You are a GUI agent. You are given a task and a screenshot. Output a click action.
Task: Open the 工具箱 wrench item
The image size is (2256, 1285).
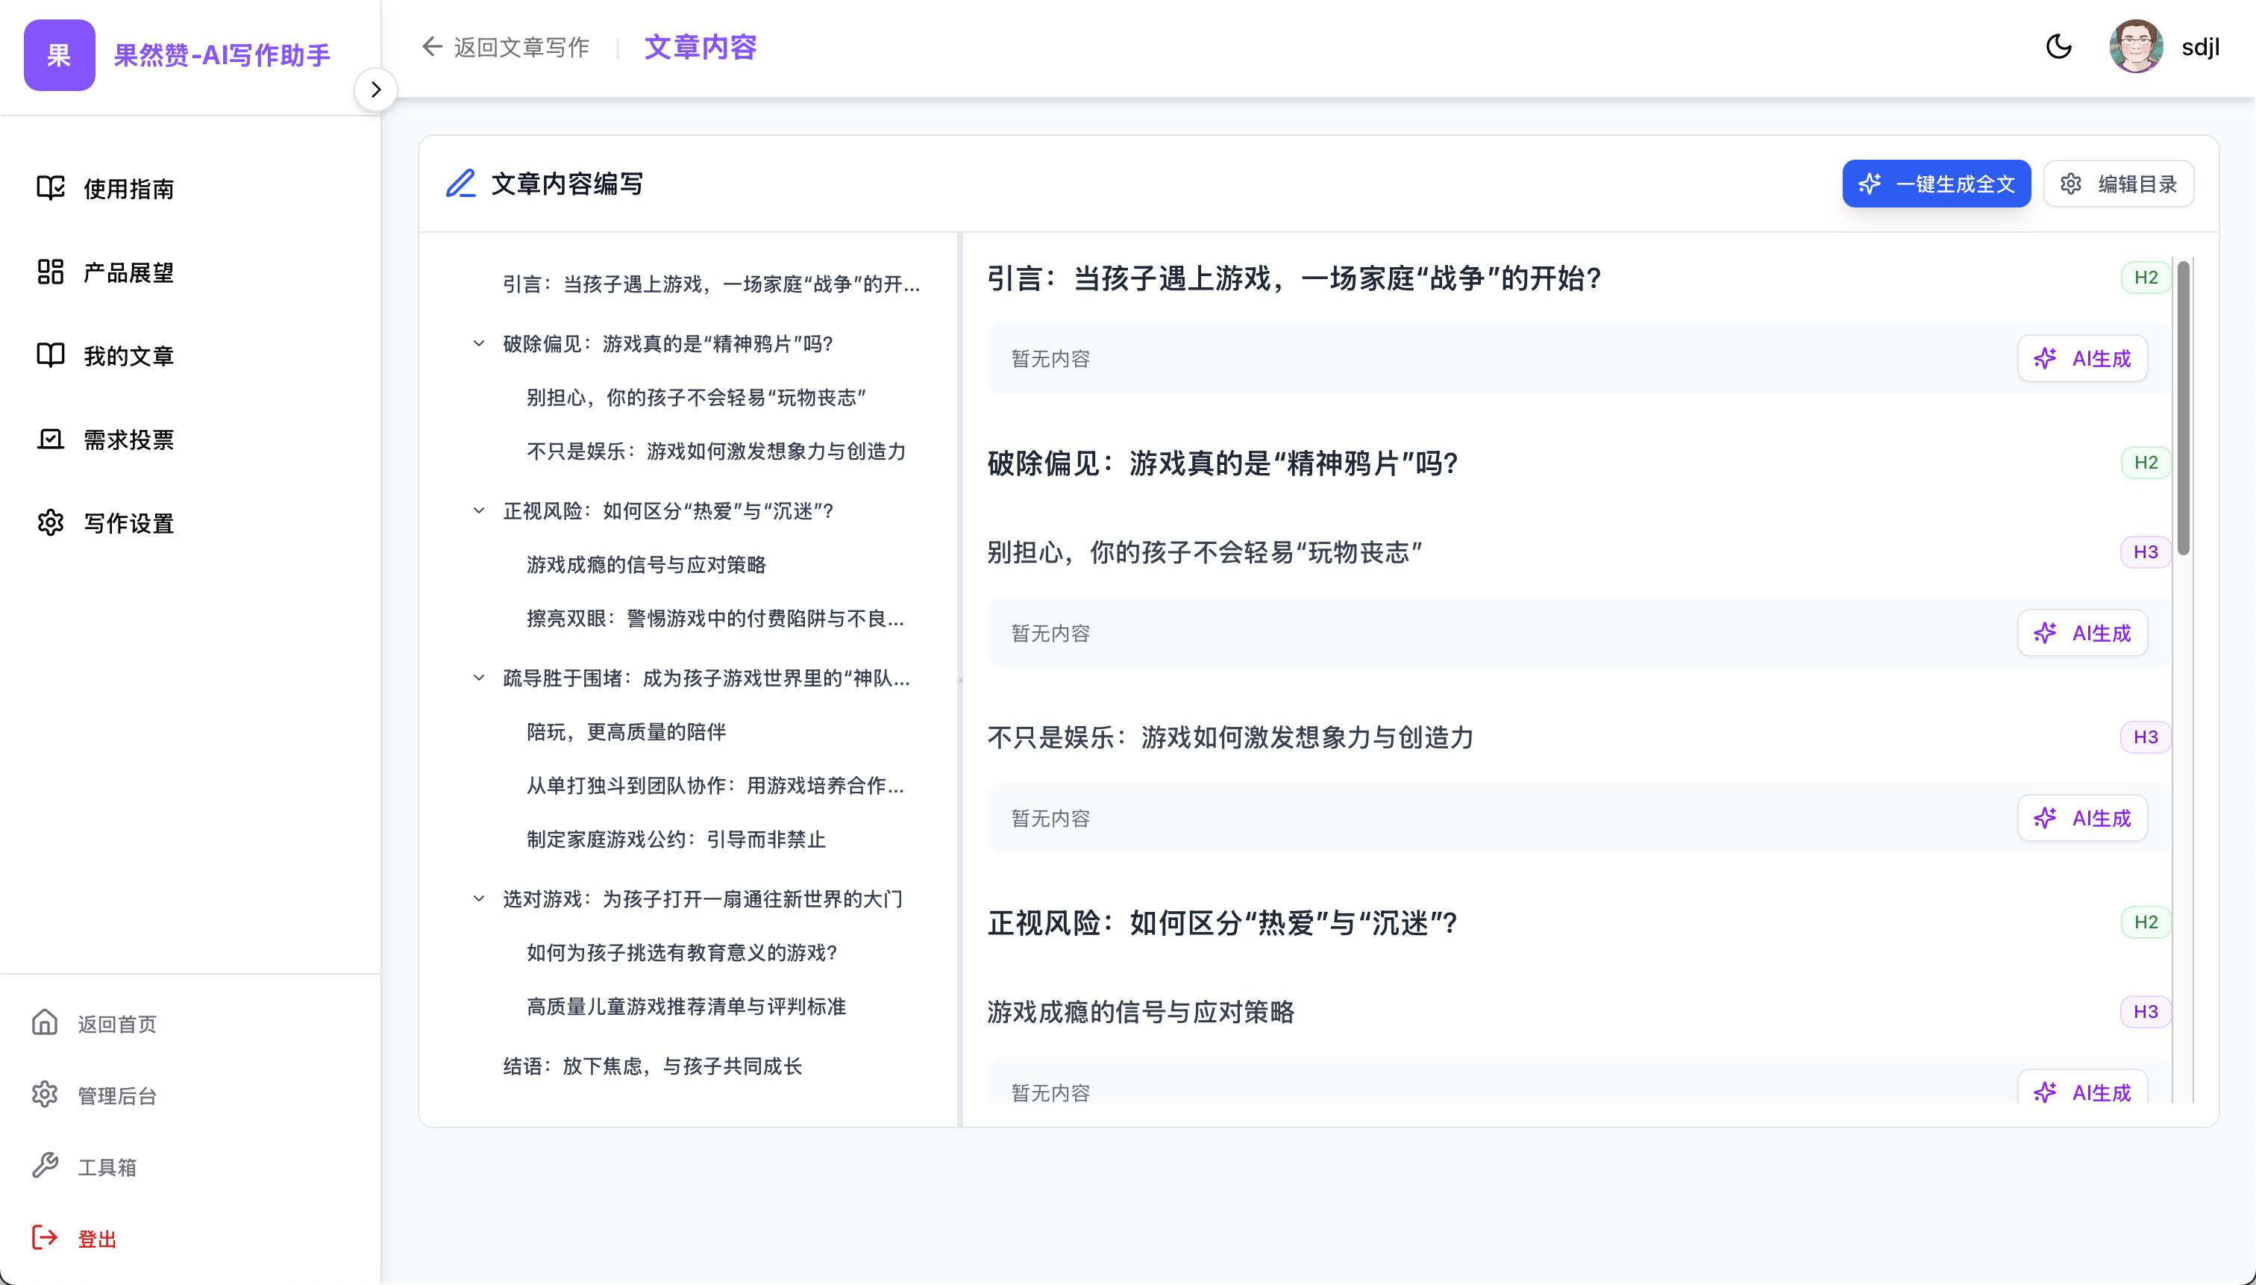(45, 1166)
